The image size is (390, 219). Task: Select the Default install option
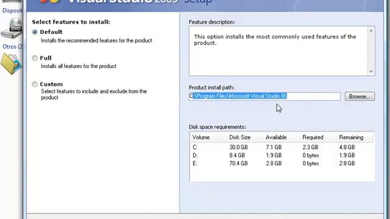[x=35, y=32]
